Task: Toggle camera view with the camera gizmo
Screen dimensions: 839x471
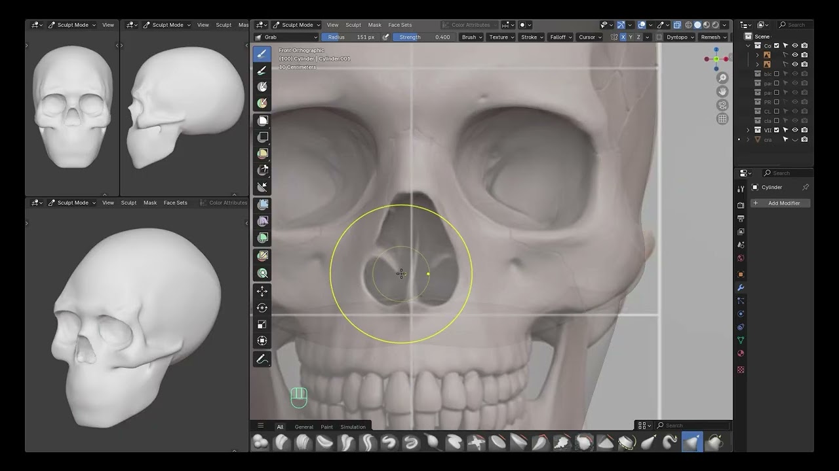Action: click(x=722, y=105)
